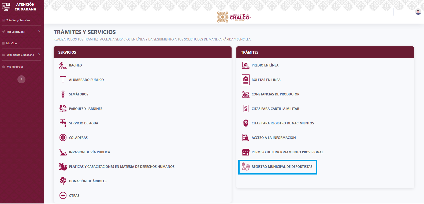The width and height of the screenshot is (424, 204).
Task: Report Invasión de Vía Pública
Action: (90, 152)
